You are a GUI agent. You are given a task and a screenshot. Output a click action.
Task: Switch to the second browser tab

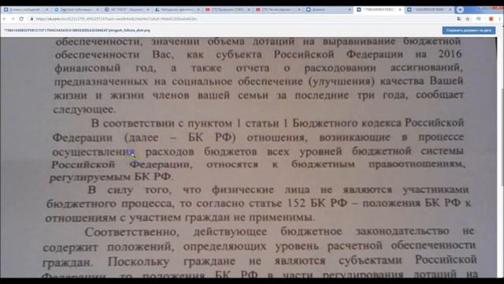coord(76,9)
